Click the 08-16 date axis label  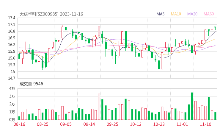pyautogui.click(x=19, y=124)
